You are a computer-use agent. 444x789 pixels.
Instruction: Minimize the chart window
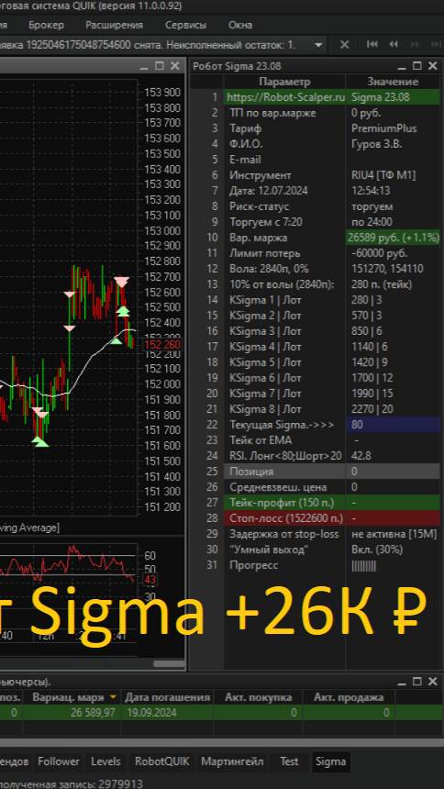[x=144, y=66]
